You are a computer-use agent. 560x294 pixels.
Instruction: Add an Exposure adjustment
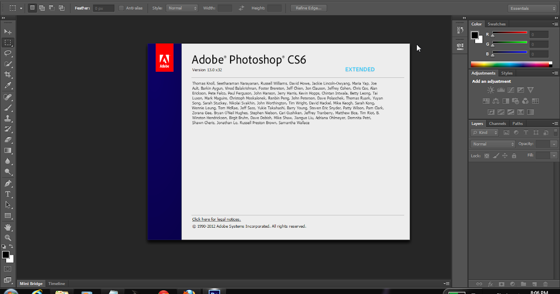pyautogui.click(x=520, y=90)
